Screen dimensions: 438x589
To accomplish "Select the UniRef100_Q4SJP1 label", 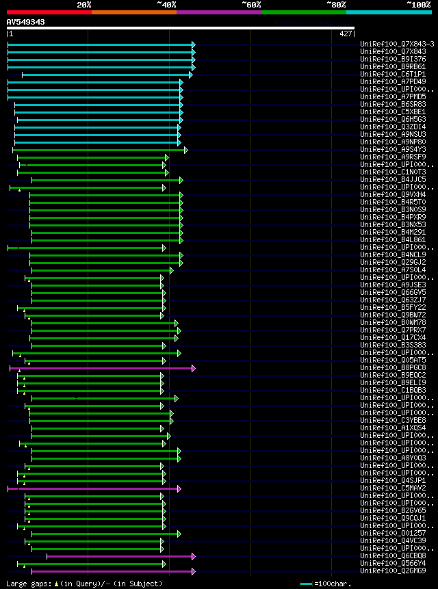I will coord(393,481).
